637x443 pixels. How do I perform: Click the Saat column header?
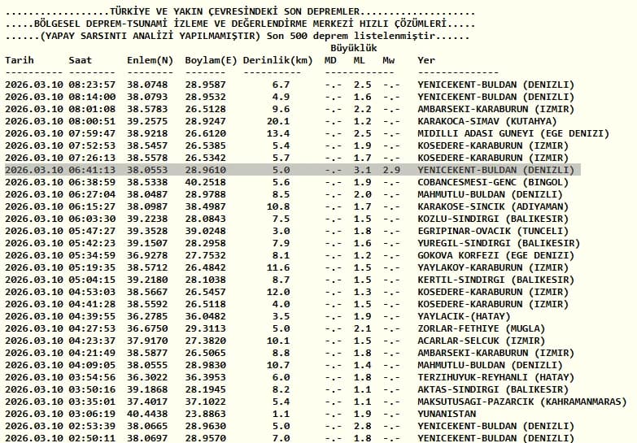[x=80, y=60]
